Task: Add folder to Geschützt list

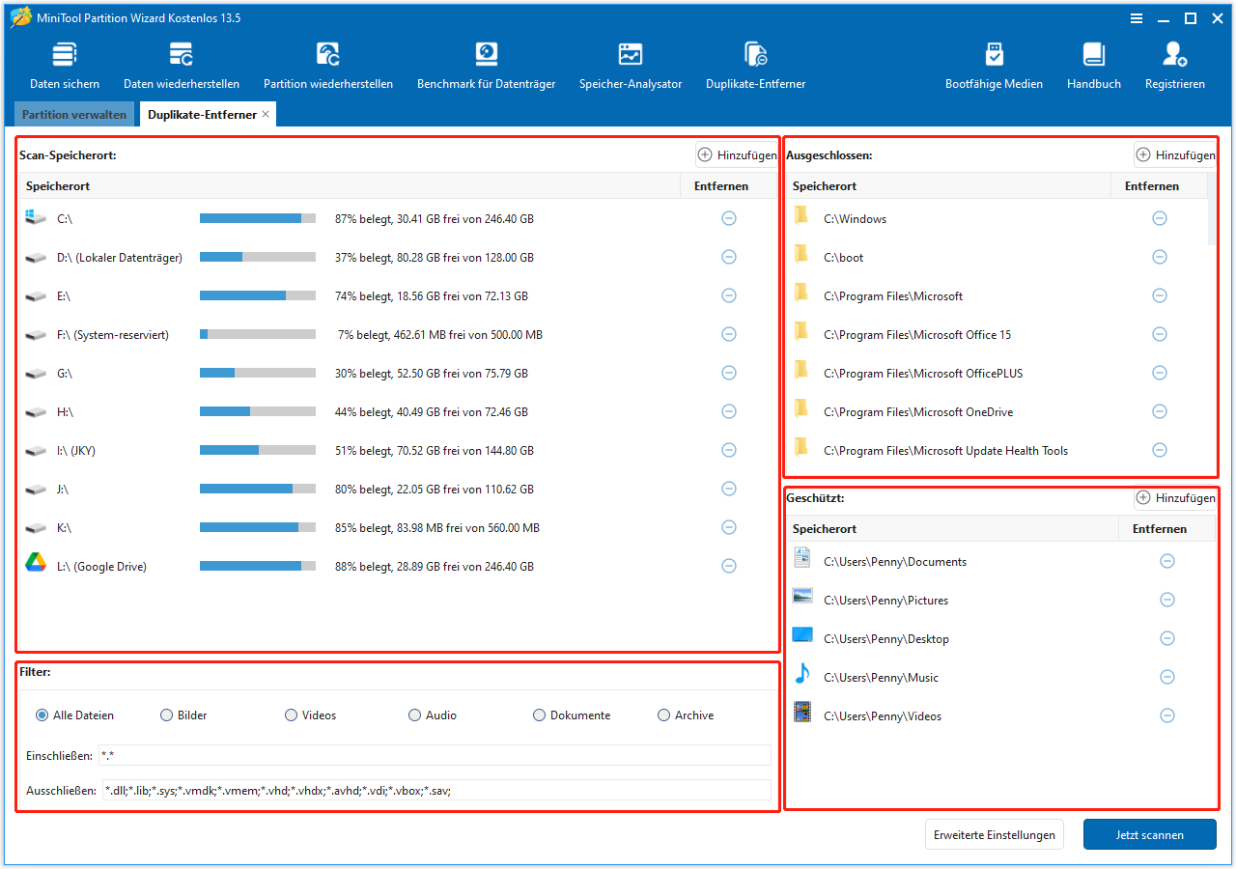Action: (1175, 497)
